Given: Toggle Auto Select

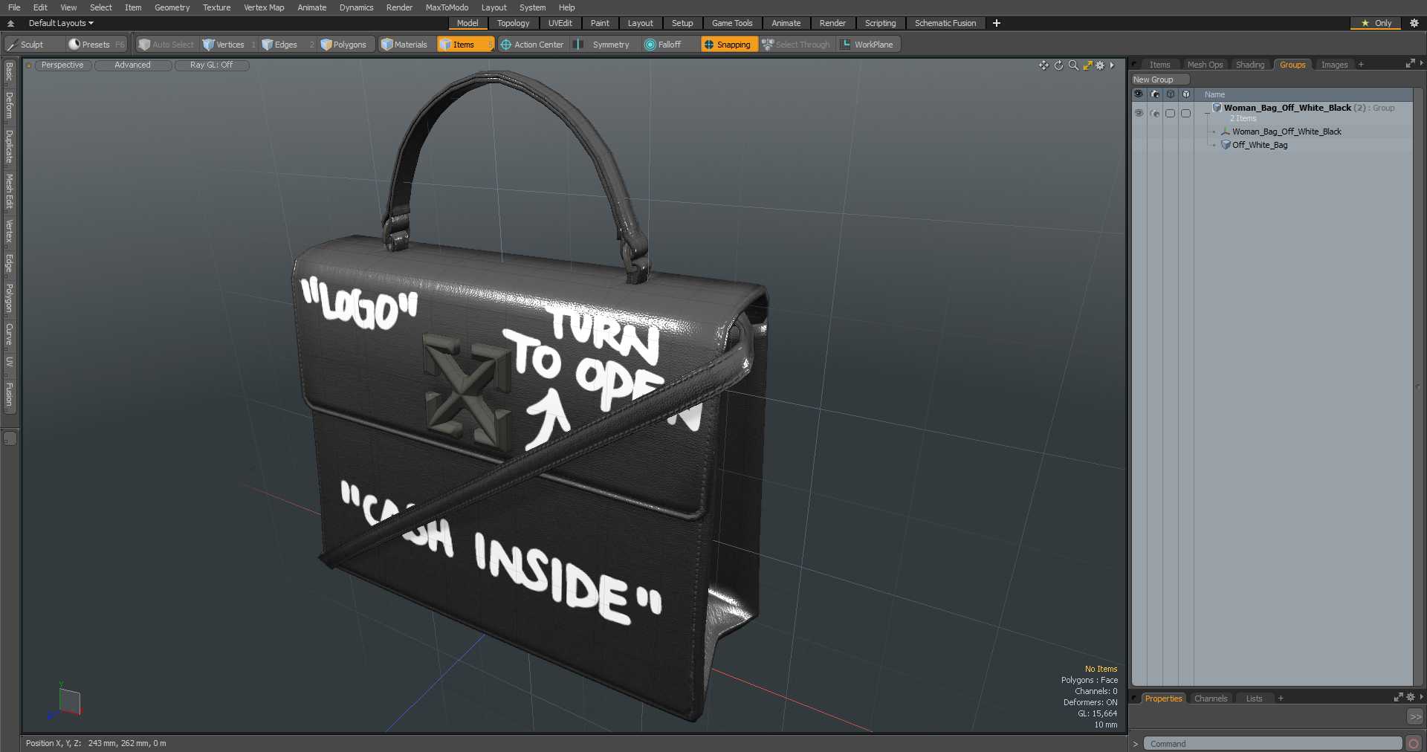Looking at the screenshot, I should click(x=166, y=45).
